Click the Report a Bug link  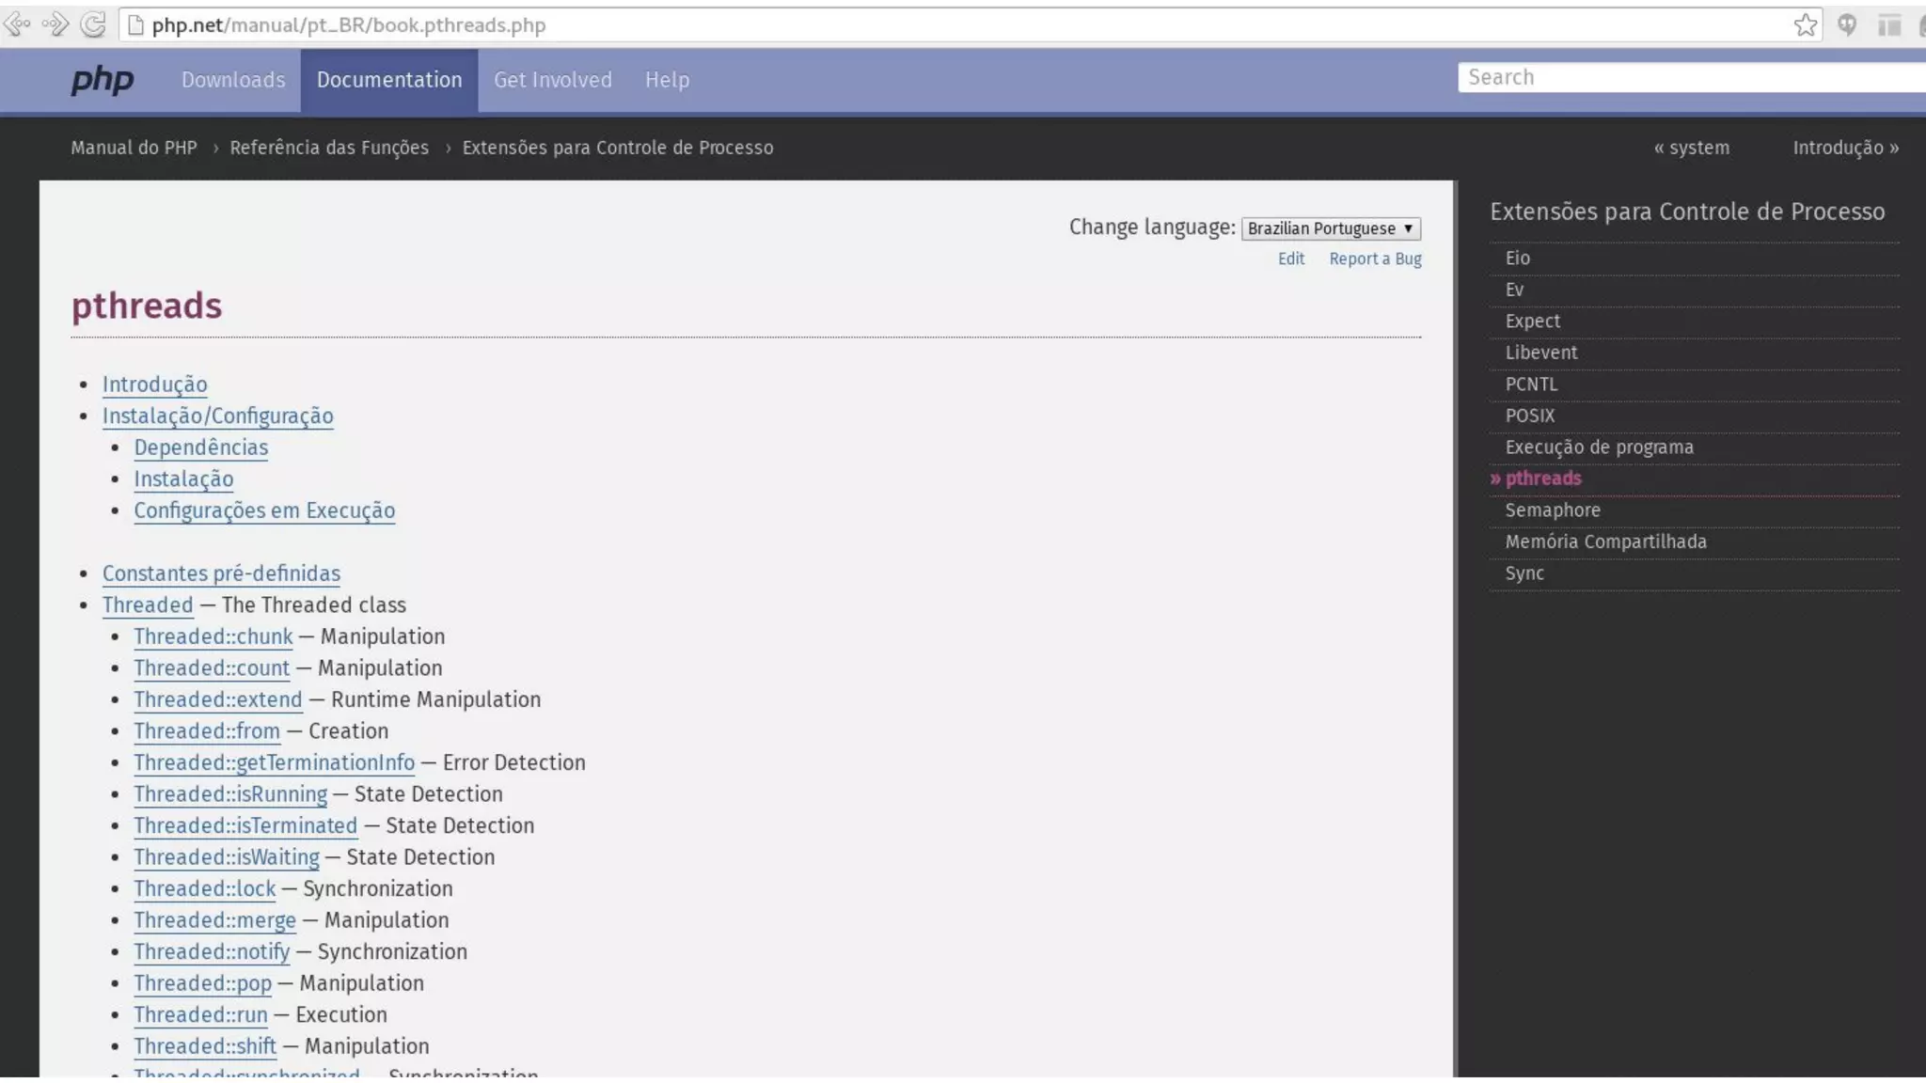pos(1375,259)
